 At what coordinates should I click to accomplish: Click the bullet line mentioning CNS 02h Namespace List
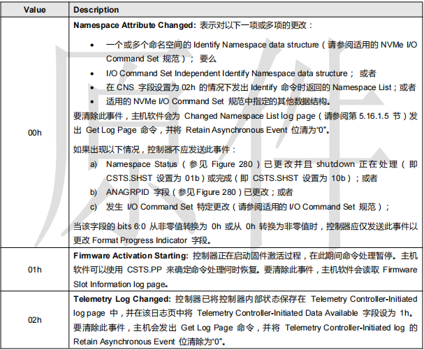click(253, 87)
